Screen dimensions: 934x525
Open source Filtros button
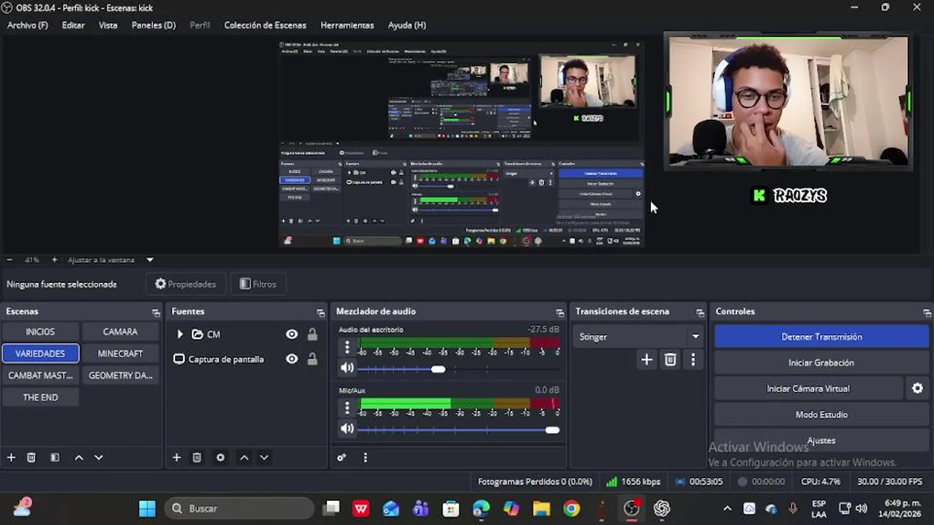(258, 284)
